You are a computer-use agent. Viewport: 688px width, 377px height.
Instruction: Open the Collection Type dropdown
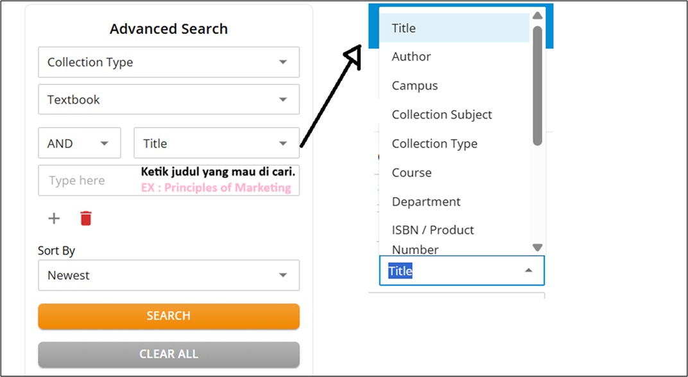click(x=168, y=62)
